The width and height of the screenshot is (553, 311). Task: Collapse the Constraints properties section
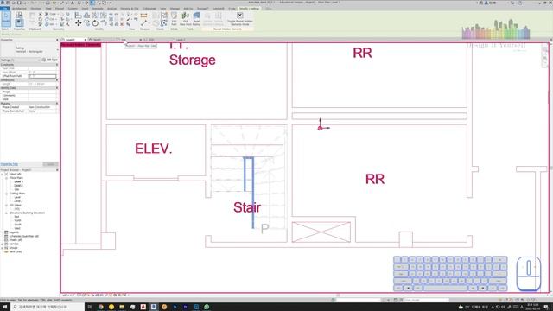57,65
